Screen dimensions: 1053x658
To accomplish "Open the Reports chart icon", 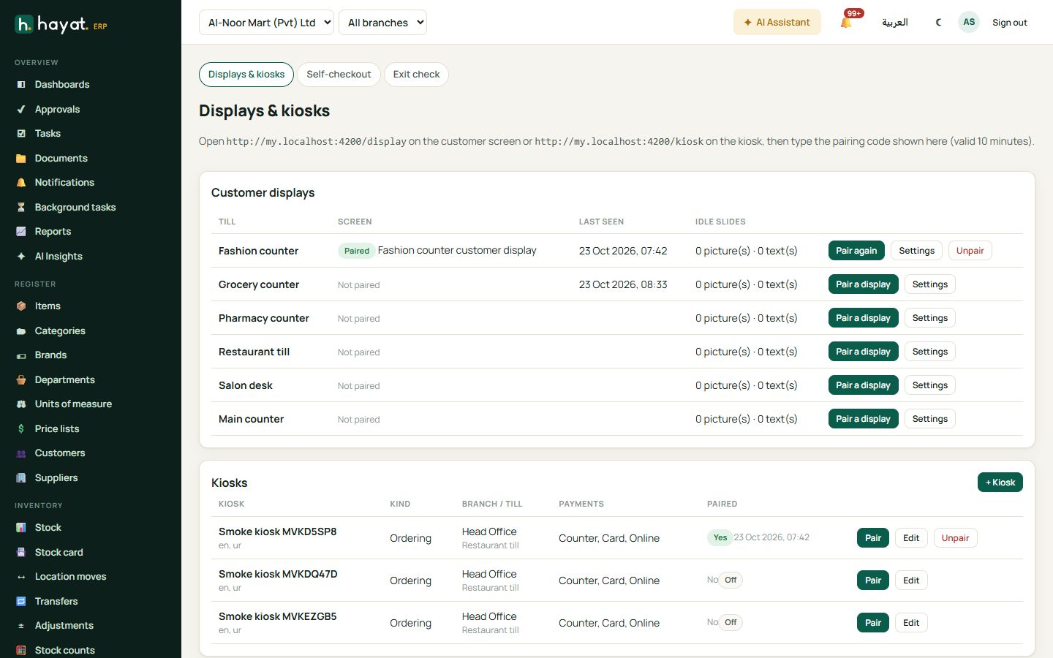I will 21,232.
